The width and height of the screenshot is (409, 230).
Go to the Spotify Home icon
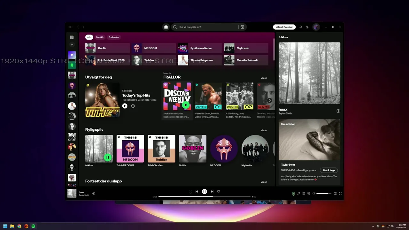tap(166, 27)
